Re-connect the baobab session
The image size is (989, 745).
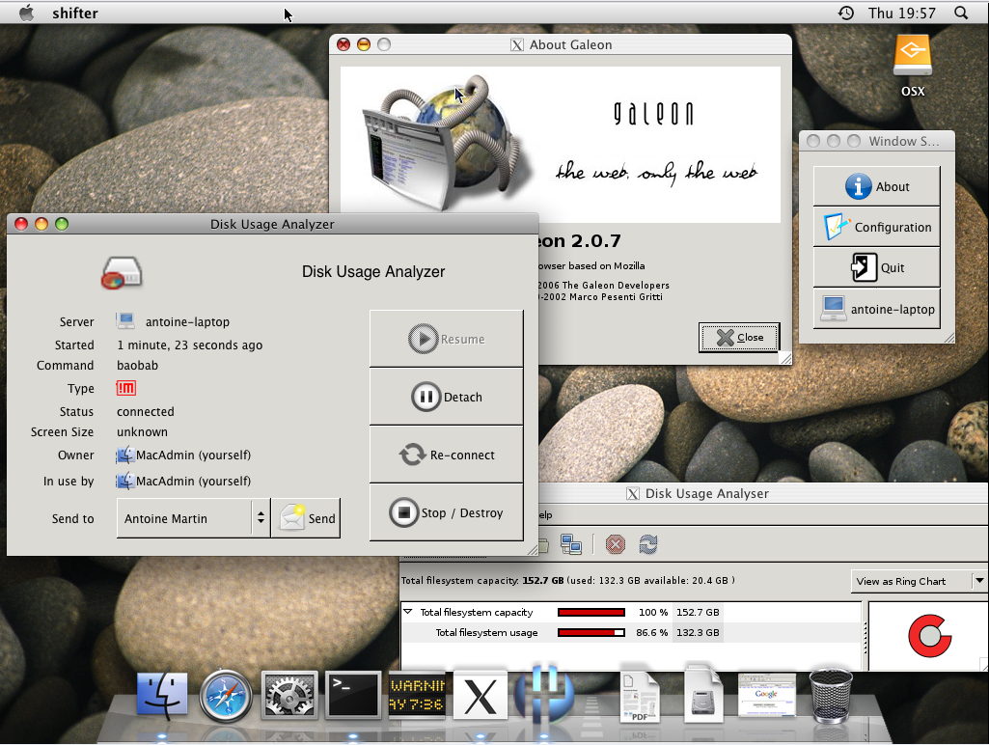(447, 455)
